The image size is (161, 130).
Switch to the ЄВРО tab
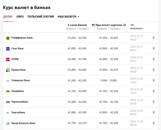pos(20,17)
